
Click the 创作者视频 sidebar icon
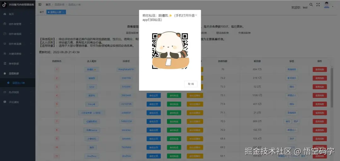pyautogui.click(x=5, y=34)
